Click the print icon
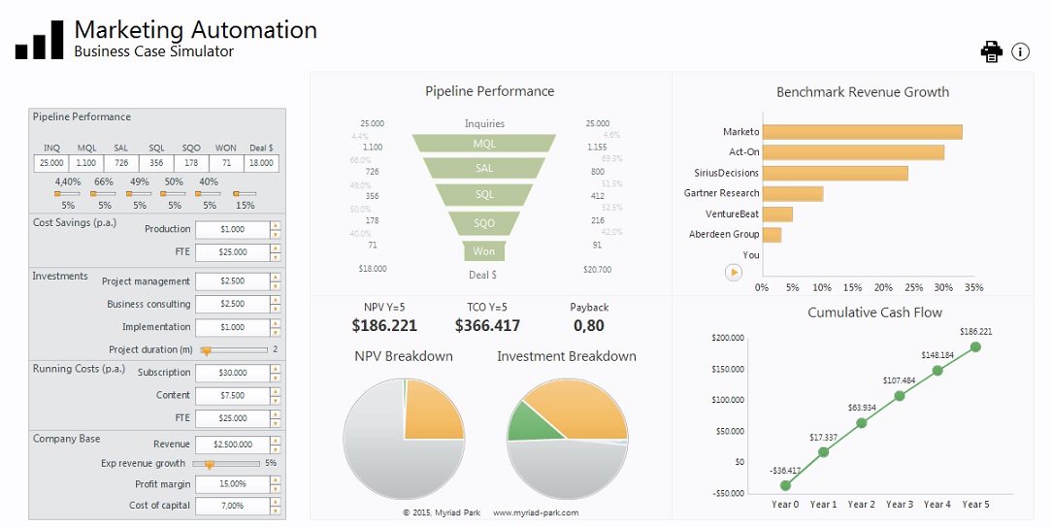 (x=991, y=51)
